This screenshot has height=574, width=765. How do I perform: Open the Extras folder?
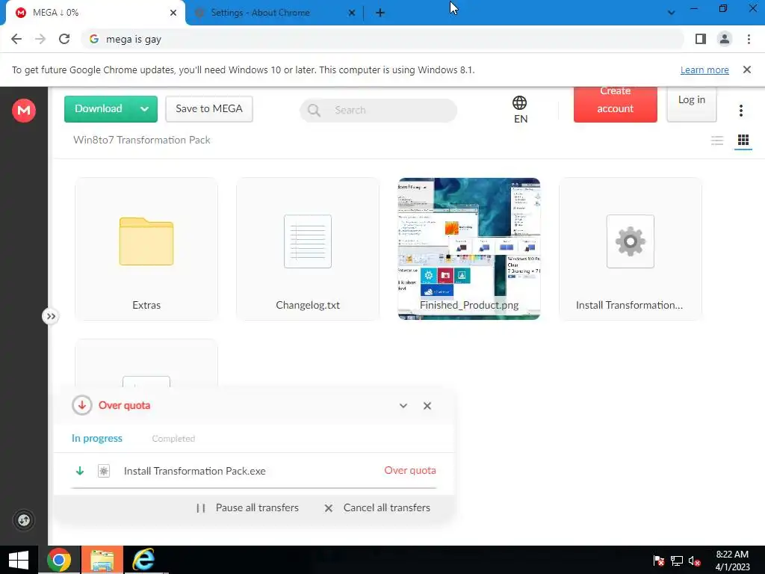[146, 249]
